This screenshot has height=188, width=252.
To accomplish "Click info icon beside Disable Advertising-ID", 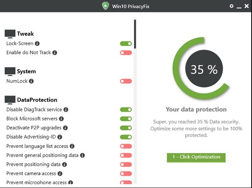I will 60,137.
